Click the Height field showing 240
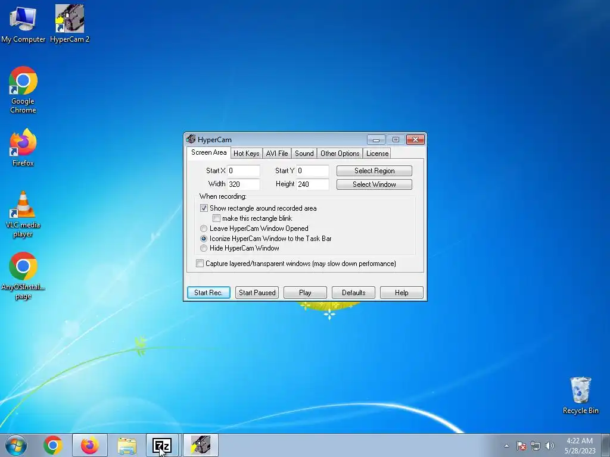The width and height of the screenshot is (610, 457). point(312,184)
